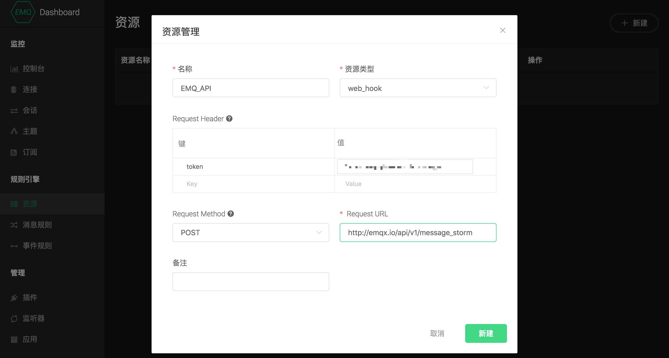This screenshot has height=358, width=669.
Task: Click the 事件规则 arrow icon
Action: coord(14,246)
